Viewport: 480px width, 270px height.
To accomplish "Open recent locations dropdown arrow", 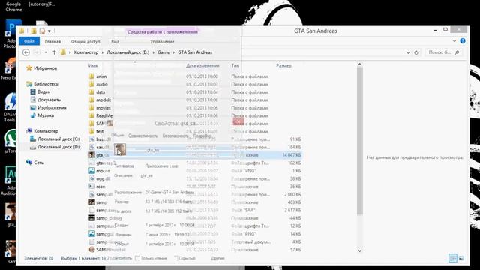I will tap(46, 52).
